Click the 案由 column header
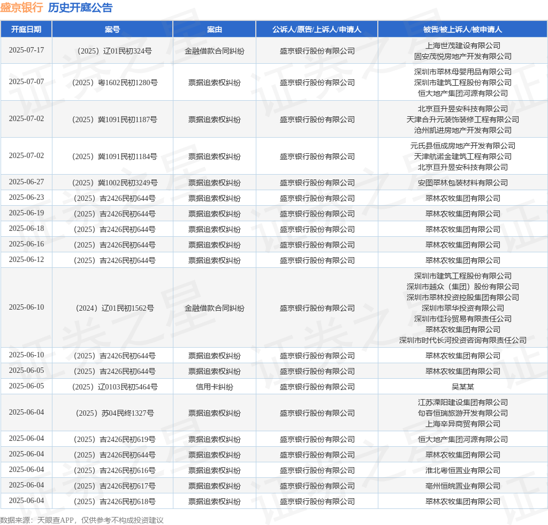This screenshot has width=548, height=525. click(x=214, y=29)
